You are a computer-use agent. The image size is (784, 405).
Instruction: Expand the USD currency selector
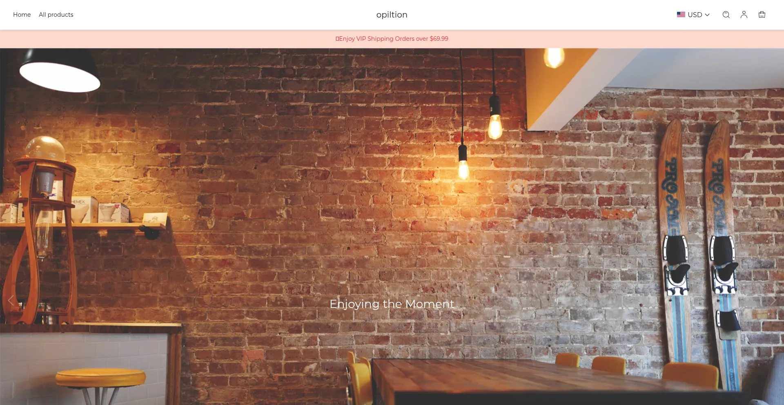point(693,15)
